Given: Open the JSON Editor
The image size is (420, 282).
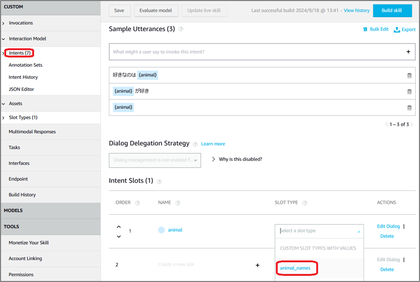Looking at the screenshot, I should [21, 89].
